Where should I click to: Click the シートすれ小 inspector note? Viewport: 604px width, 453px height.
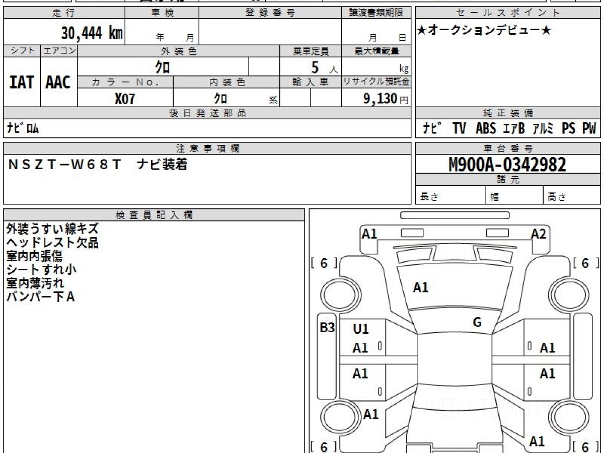41,269
